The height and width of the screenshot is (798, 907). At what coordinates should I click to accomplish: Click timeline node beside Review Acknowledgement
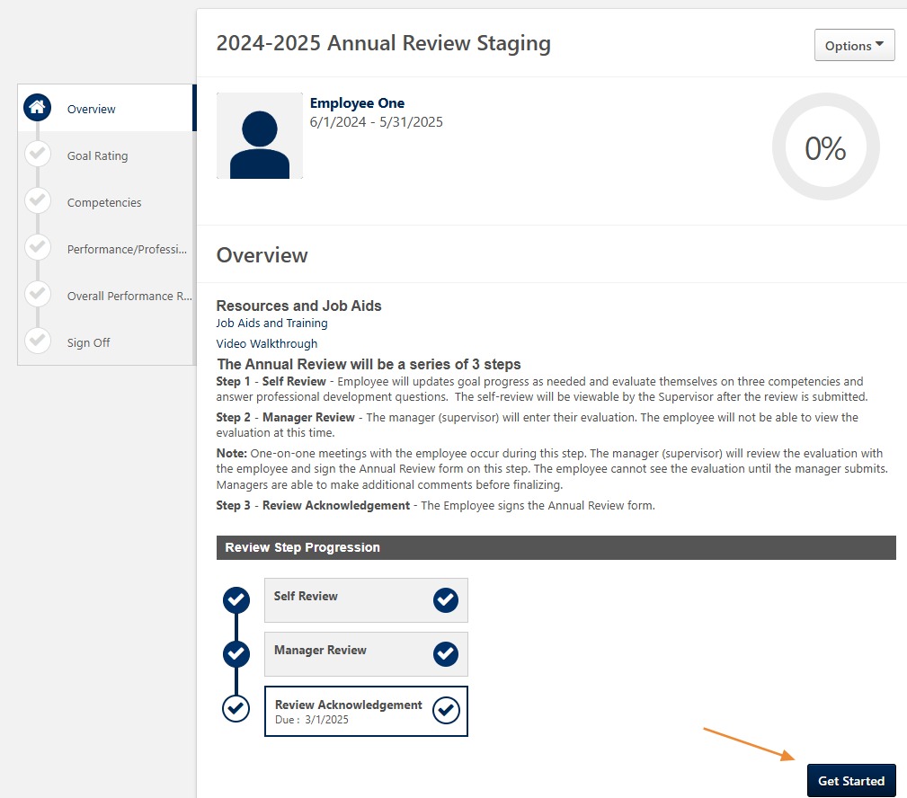click(236, 708)
